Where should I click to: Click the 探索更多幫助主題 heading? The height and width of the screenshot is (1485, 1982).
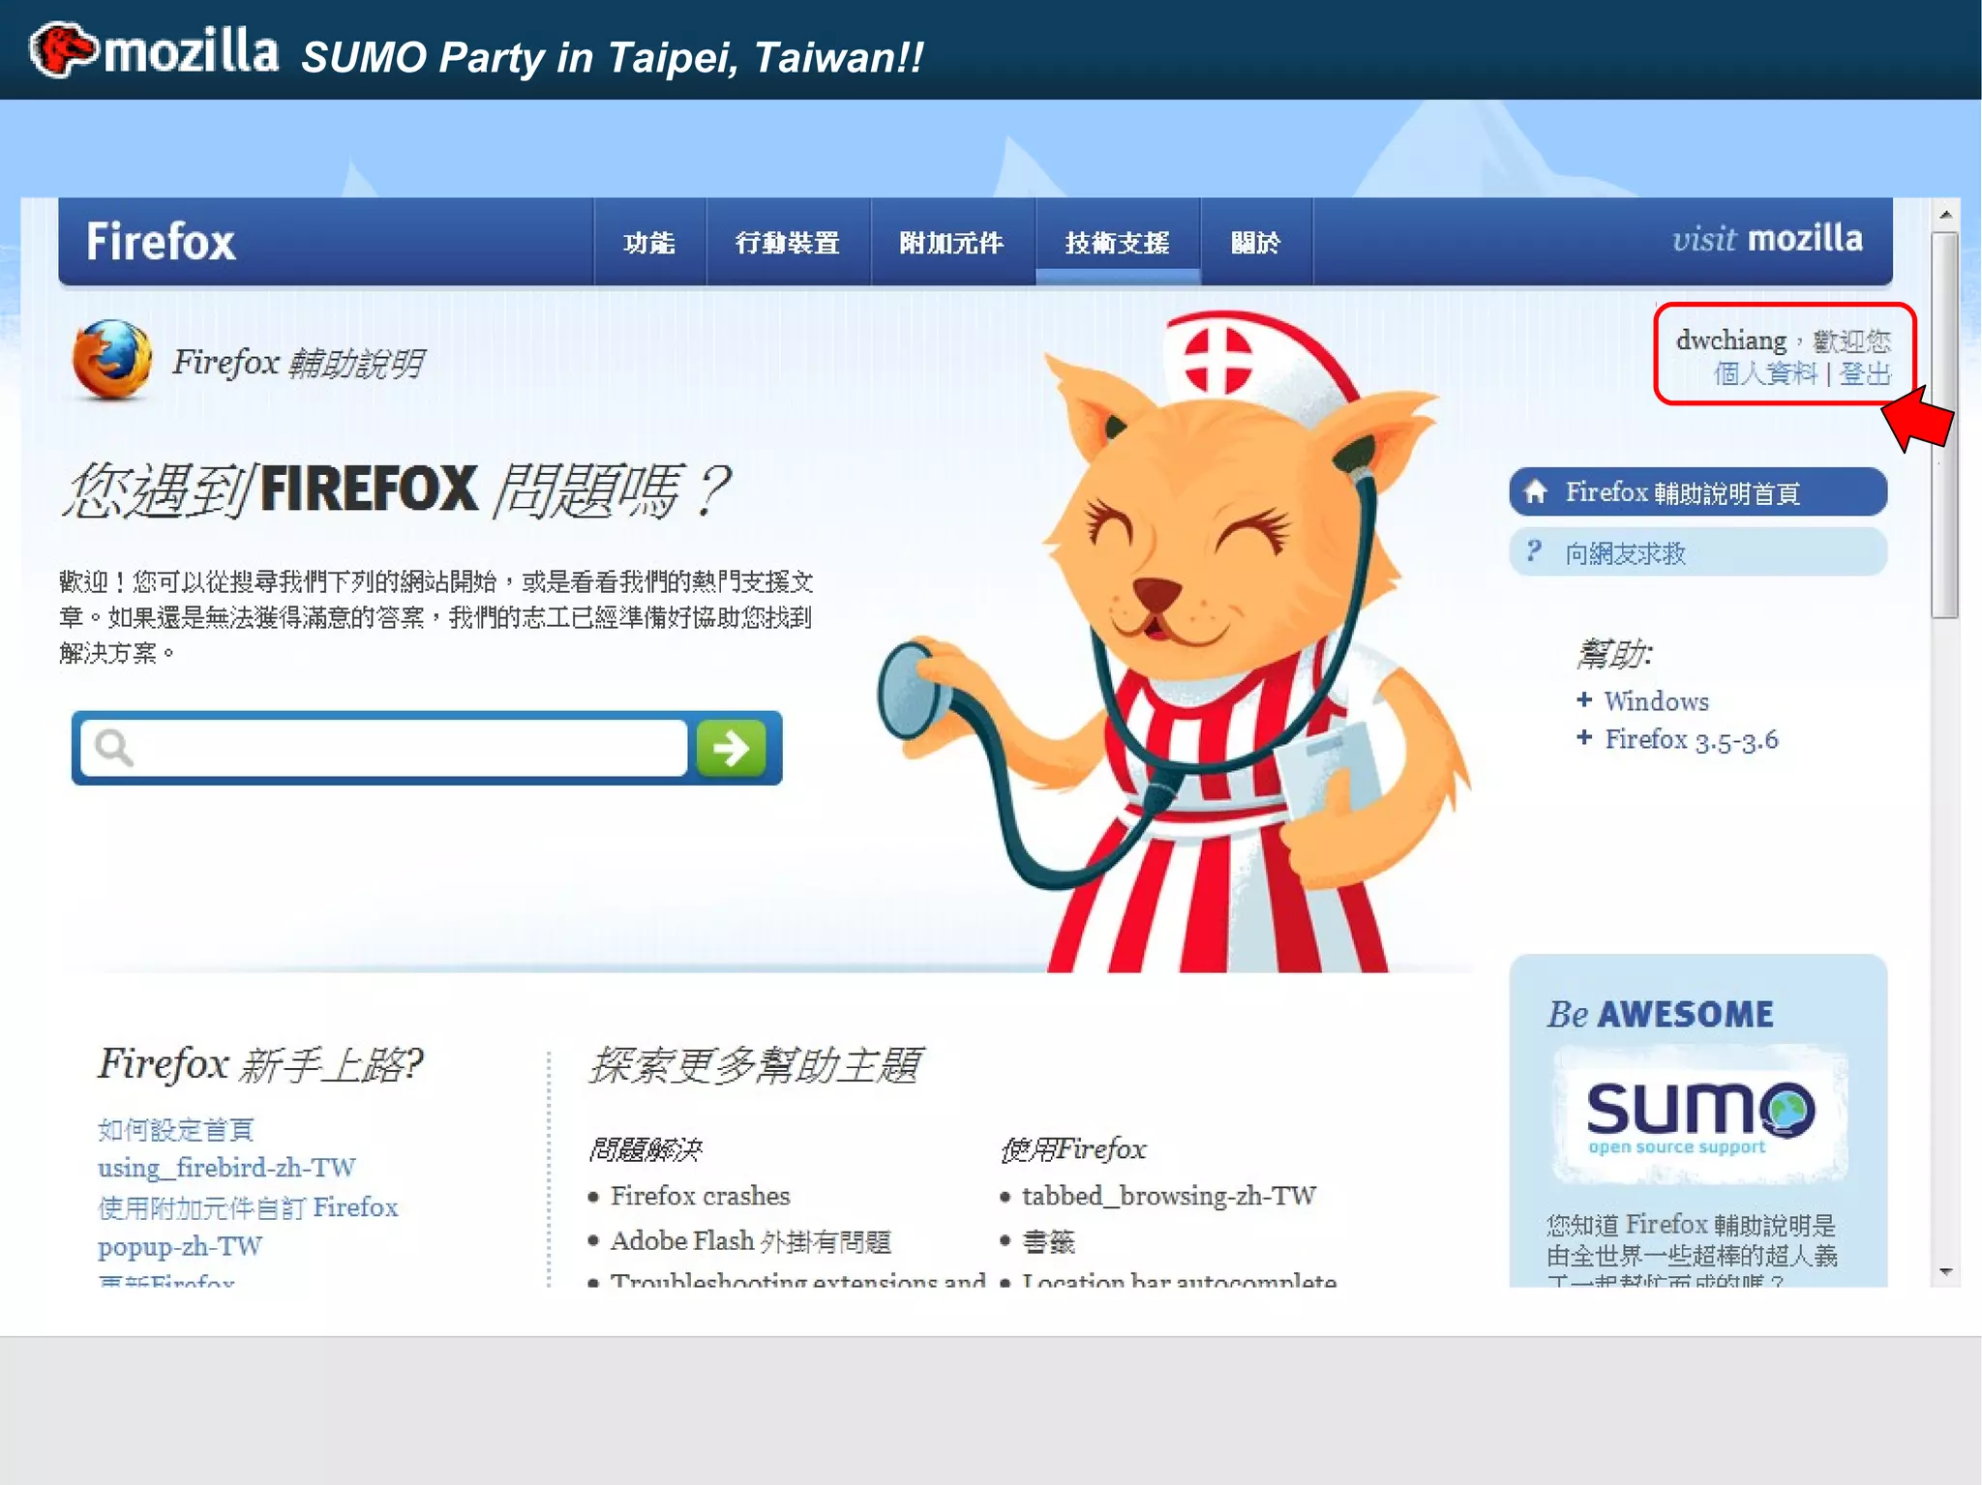756,1065
